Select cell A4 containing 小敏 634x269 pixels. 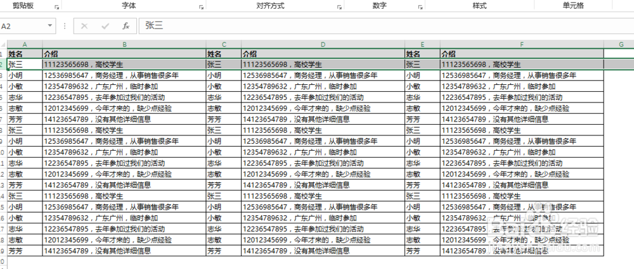[x=25, y=86]
